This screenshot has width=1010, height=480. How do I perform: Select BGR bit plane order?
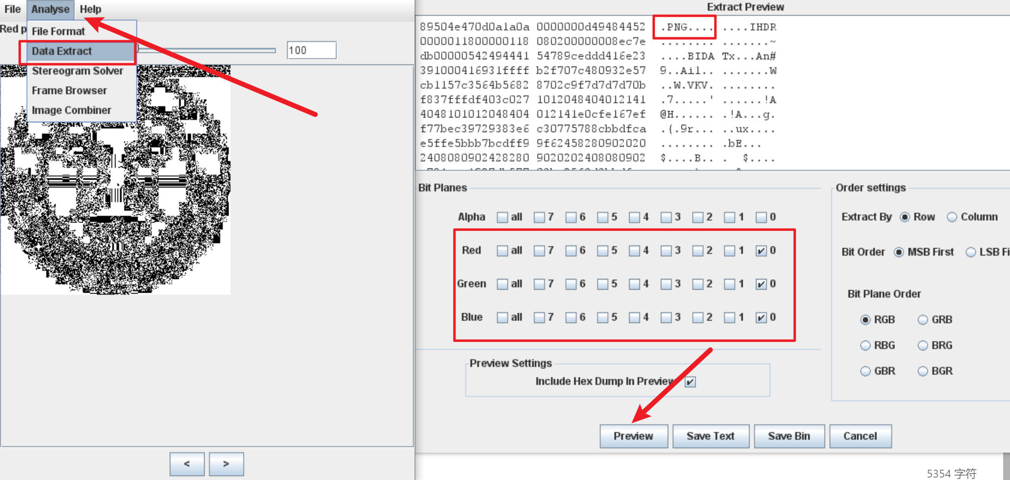tap(923, 371)
